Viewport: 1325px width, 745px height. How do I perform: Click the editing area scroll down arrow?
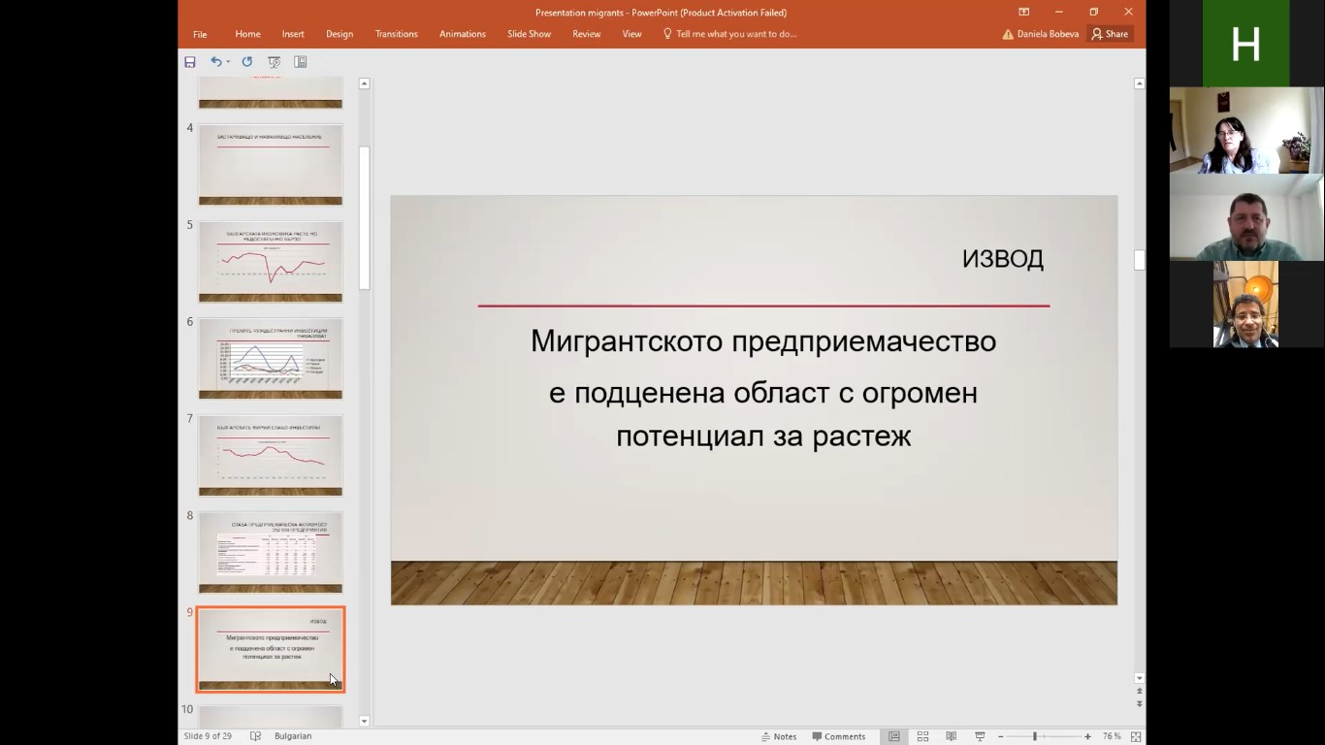[x=1140, y=678]
